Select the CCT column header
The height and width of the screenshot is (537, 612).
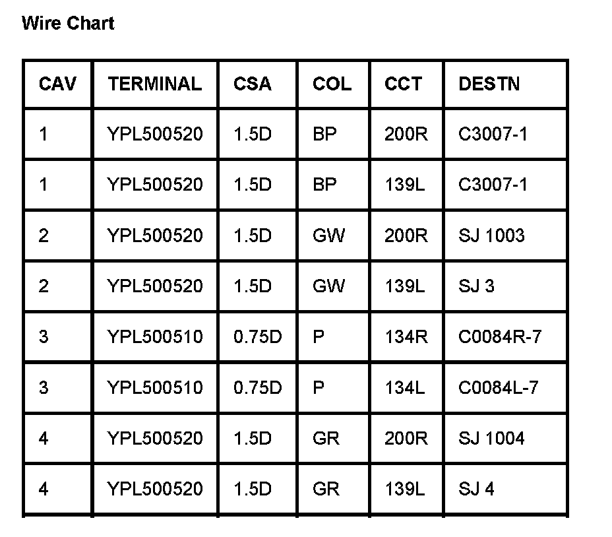(x=403, y=84)
